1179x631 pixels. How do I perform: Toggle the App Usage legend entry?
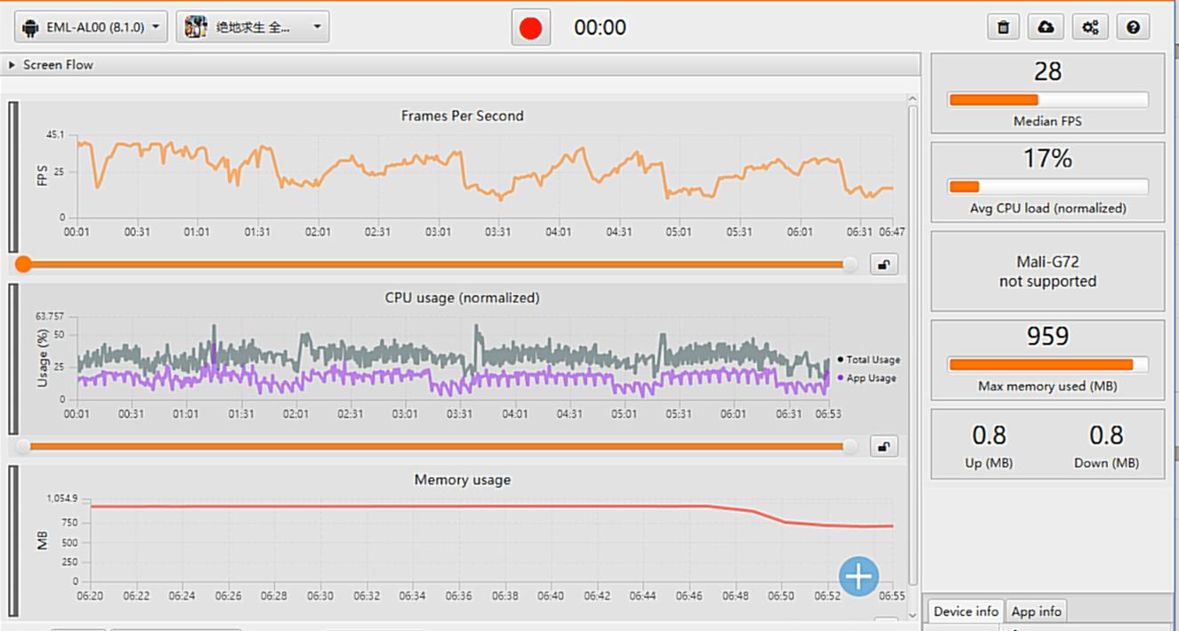pyautogui.click(x=869, y=379)
